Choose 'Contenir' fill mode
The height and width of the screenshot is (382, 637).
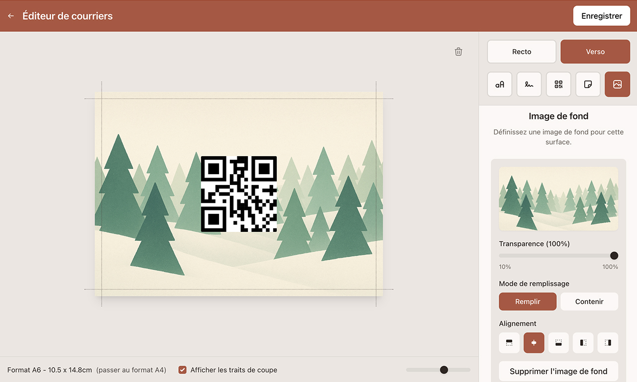click(589, 301)
